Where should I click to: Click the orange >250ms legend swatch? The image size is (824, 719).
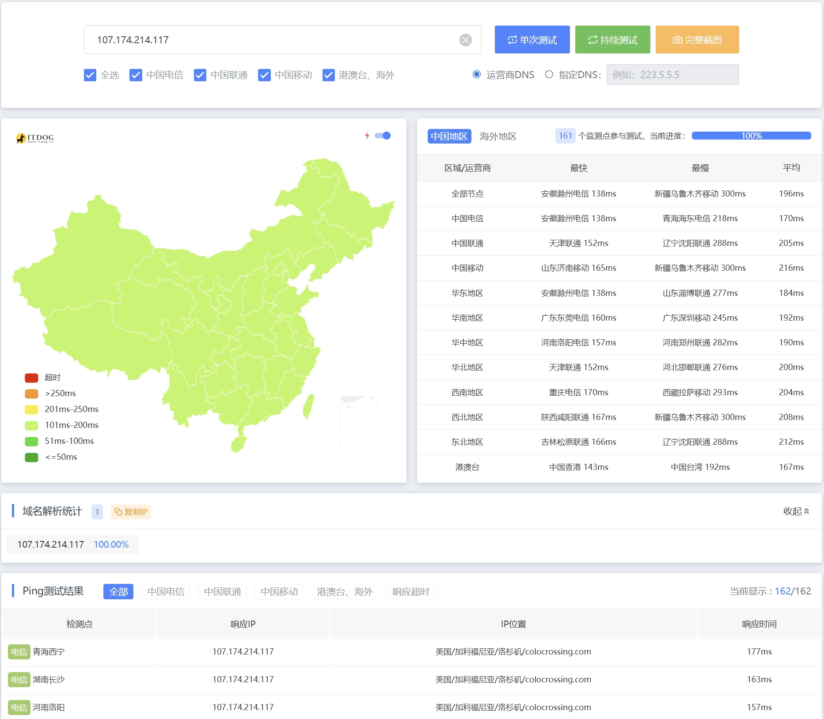31,394
